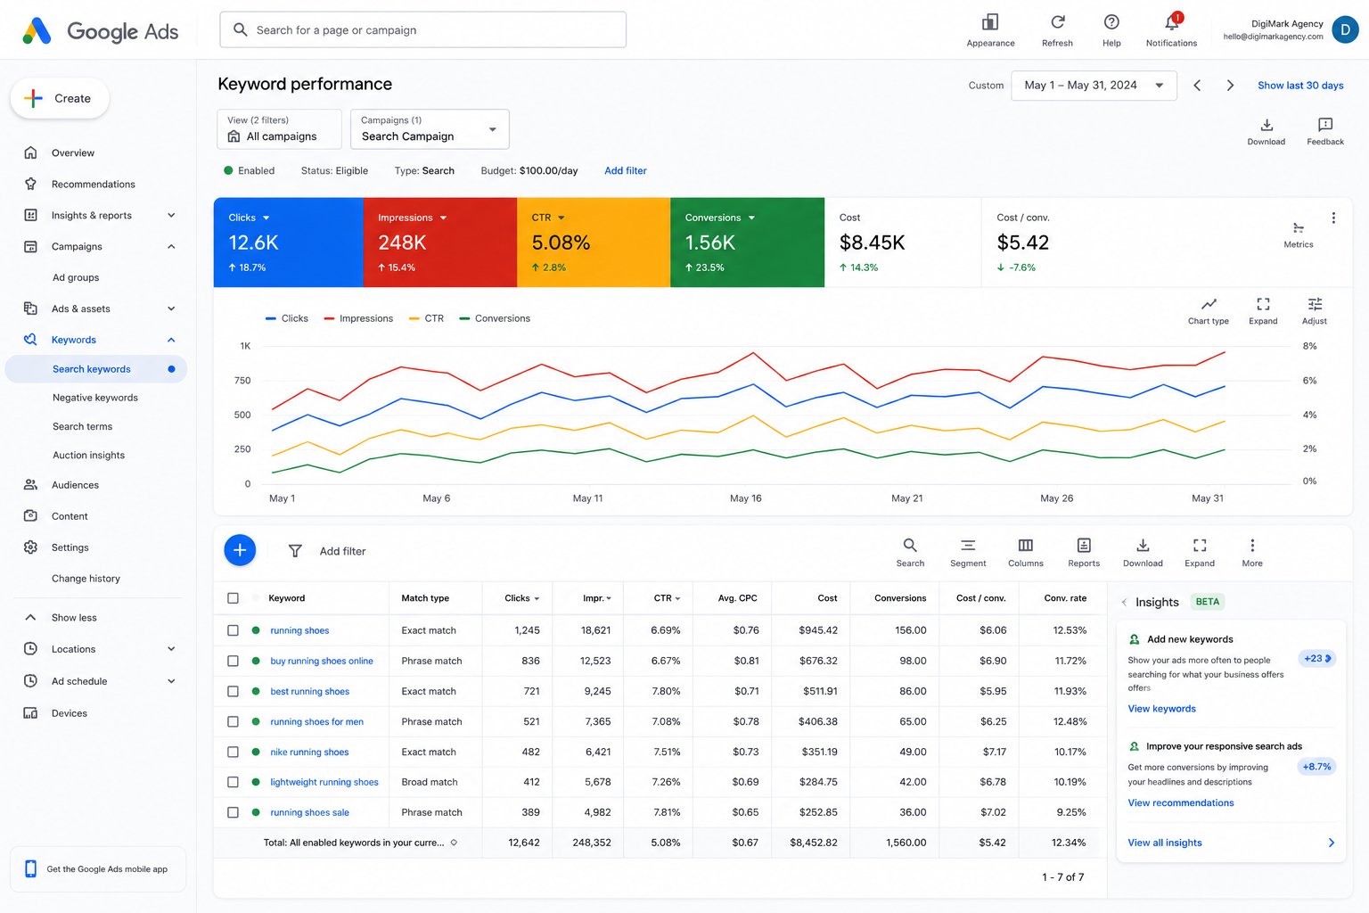The height and width of the screenshot is (913, 1369).
Task: Toggle the Conversions legend color line
Action: [x=464, y=318]
